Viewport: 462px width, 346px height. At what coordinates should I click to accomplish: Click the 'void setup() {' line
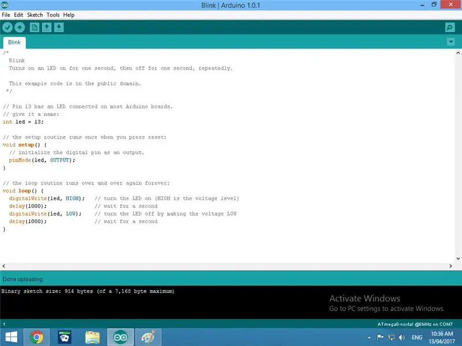pyautogui.click(x=25, y=145)
